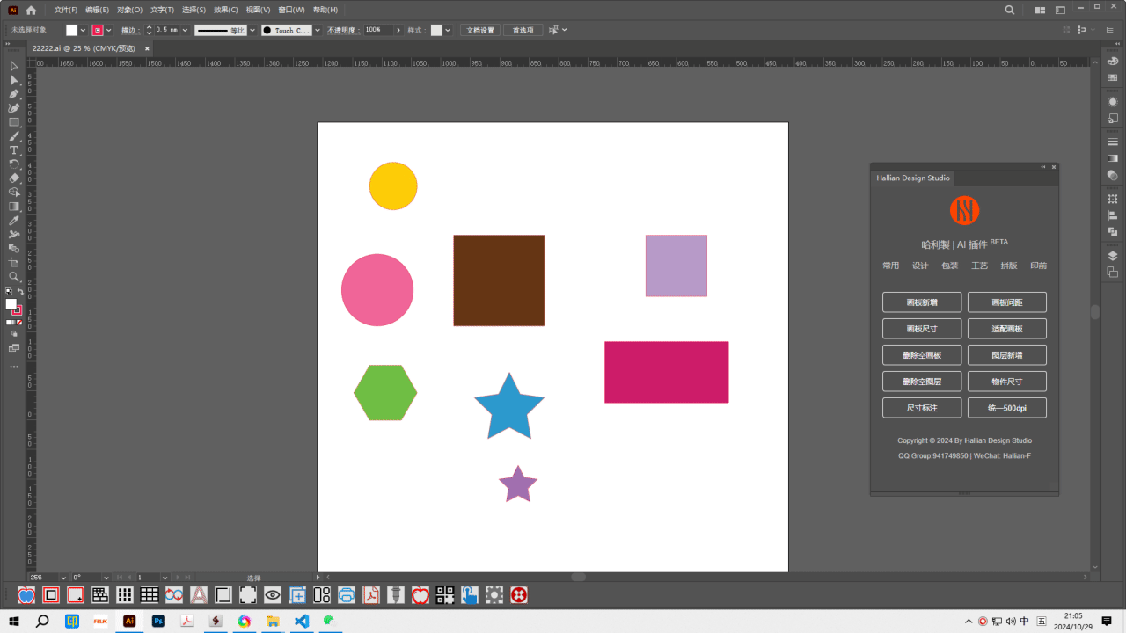Image resolution: width=1126 pixels, height=633 pixels.
Task: Open Photoshop from the Windows taskbar
Action: (158, 621)
